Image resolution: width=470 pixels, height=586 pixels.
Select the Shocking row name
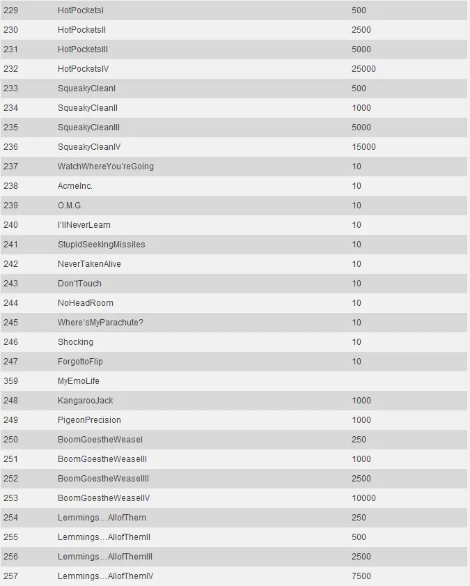point(75,342)
